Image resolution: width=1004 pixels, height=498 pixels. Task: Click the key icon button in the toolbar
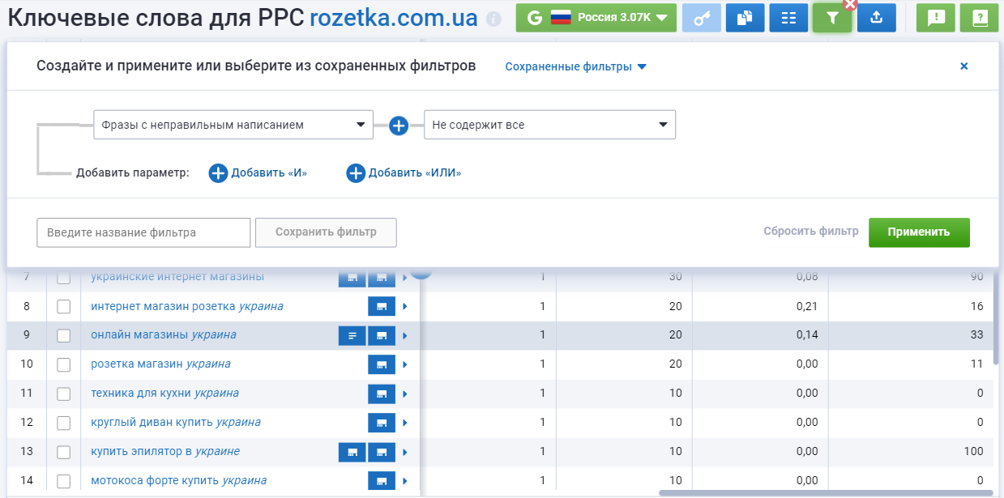[x=701, y=18]
